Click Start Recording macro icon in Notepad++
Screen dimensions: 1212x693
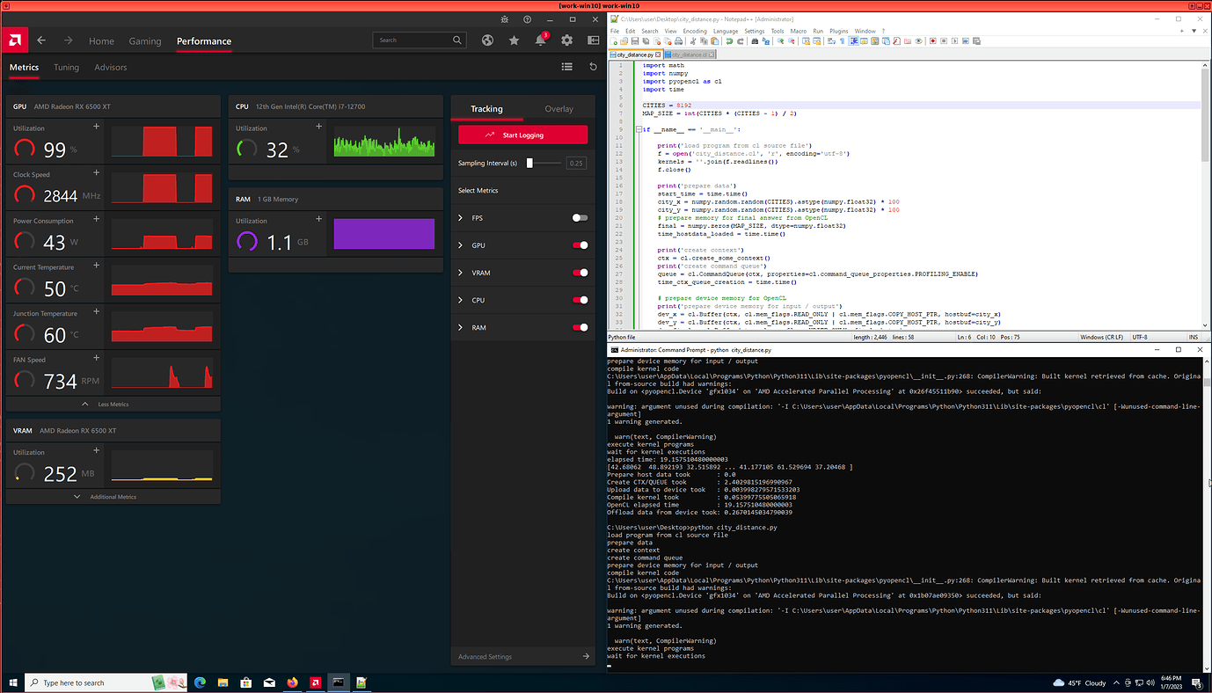pyautogui.click(x=932, y=41)
